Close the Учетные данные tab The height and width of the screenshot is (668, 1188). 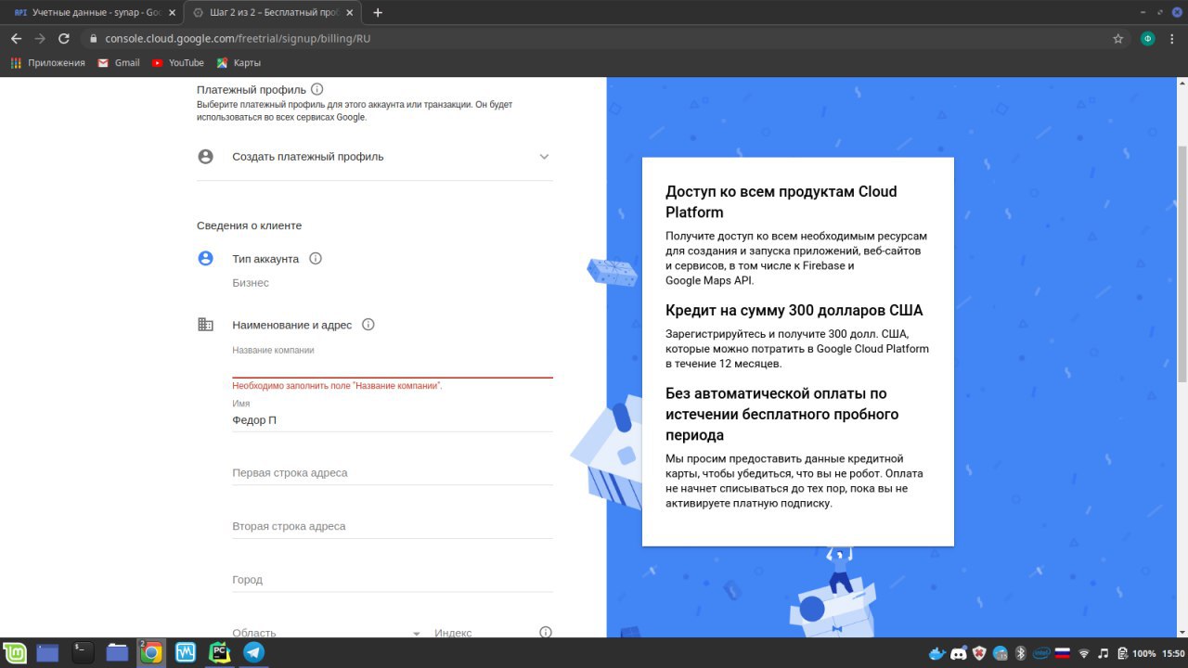[x=172, y=13]
